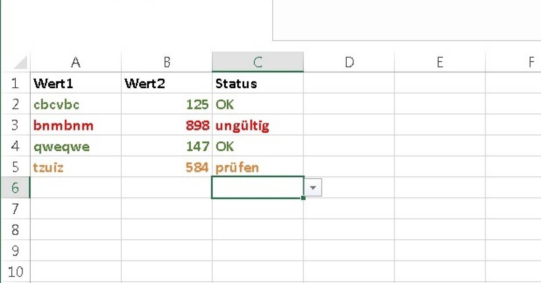Image resolution: width=541 pixels, height=283 pixels.
Task: Open the dropdown arrow beside cell C6
Action: 314,188
